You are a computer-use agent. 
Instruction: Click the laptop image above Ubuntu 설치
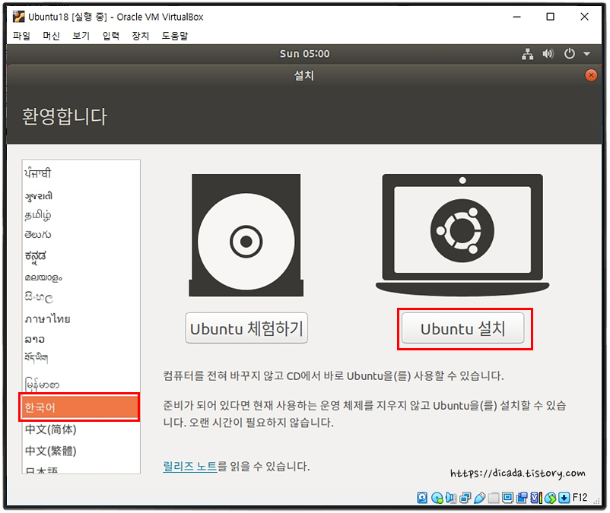click(462, 234)
